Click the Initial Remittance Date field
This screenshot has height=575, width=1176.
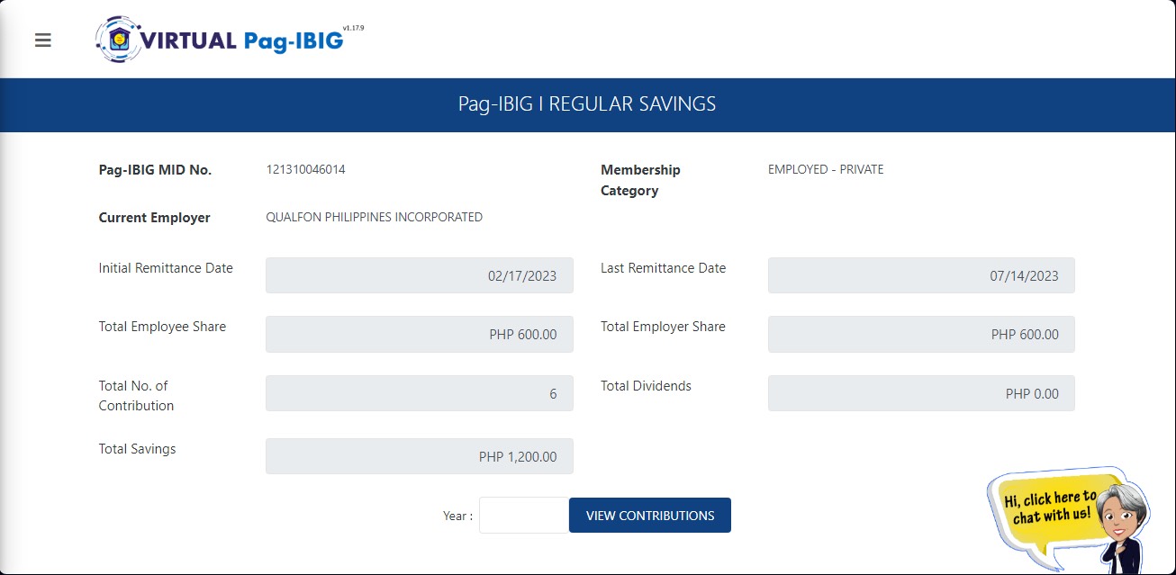pyautogui.click(x=419, y=275)
